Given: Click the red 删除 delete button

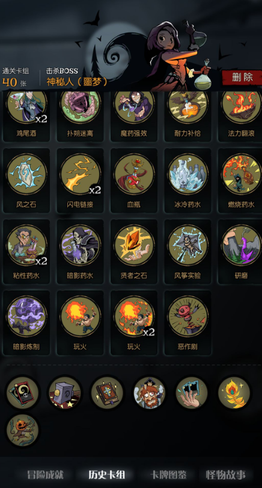Looking at the screenshot, I should click(242, 77).
